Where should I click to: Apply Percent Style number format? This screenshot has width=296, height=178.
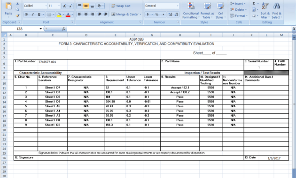click(x=157, y=15)
